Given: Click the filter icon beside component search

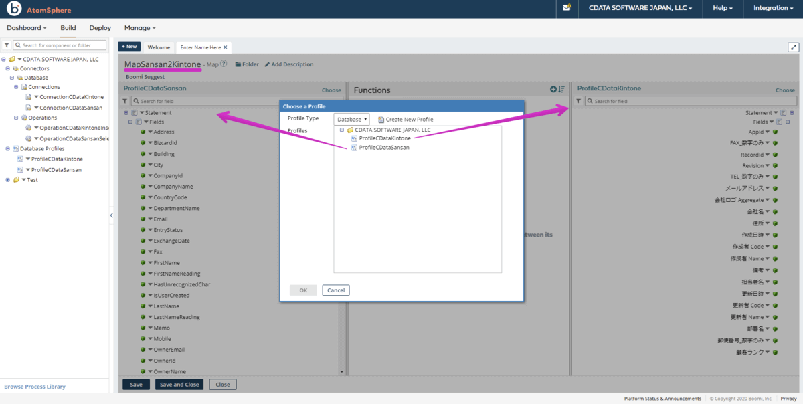Looking at the screenshot, I should (7, 45).
